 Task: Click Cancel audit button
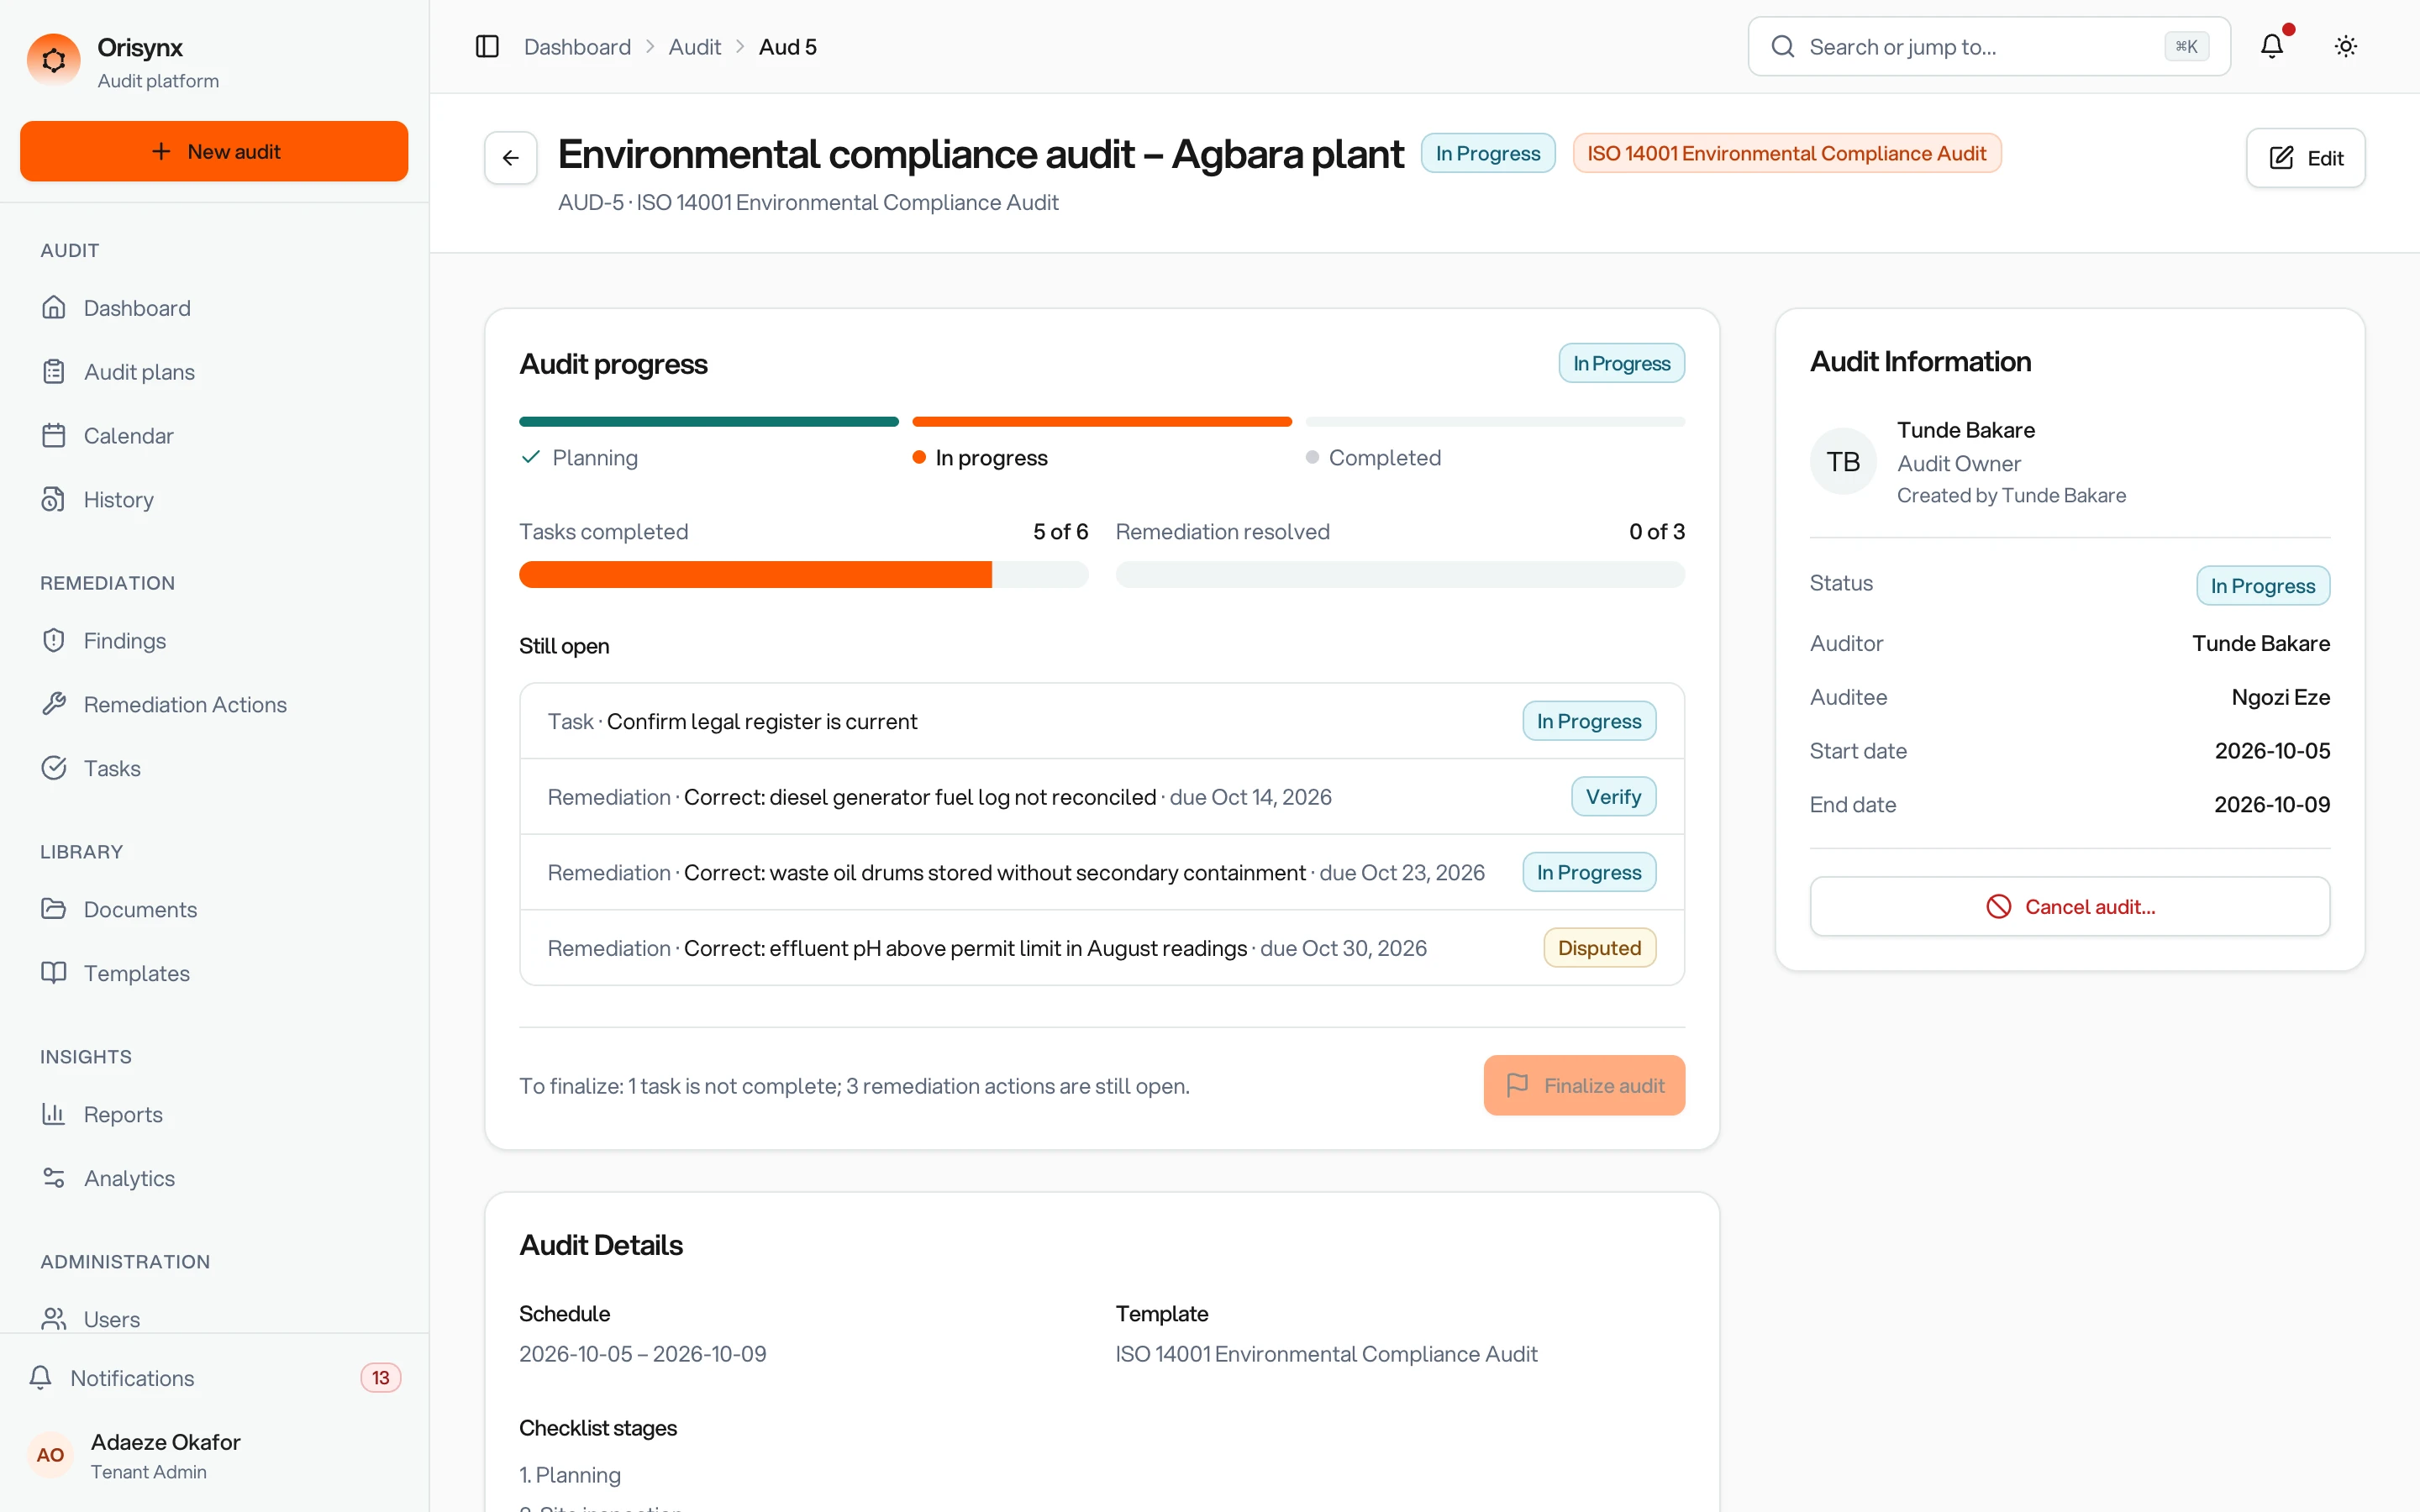pos(2069,907)
